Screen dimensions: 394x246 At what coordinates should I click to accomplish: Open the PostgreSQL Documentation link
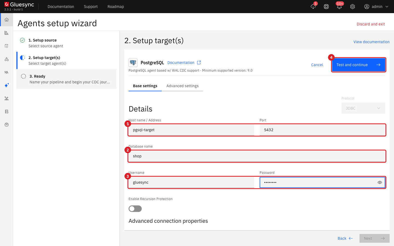click(181, 63)
